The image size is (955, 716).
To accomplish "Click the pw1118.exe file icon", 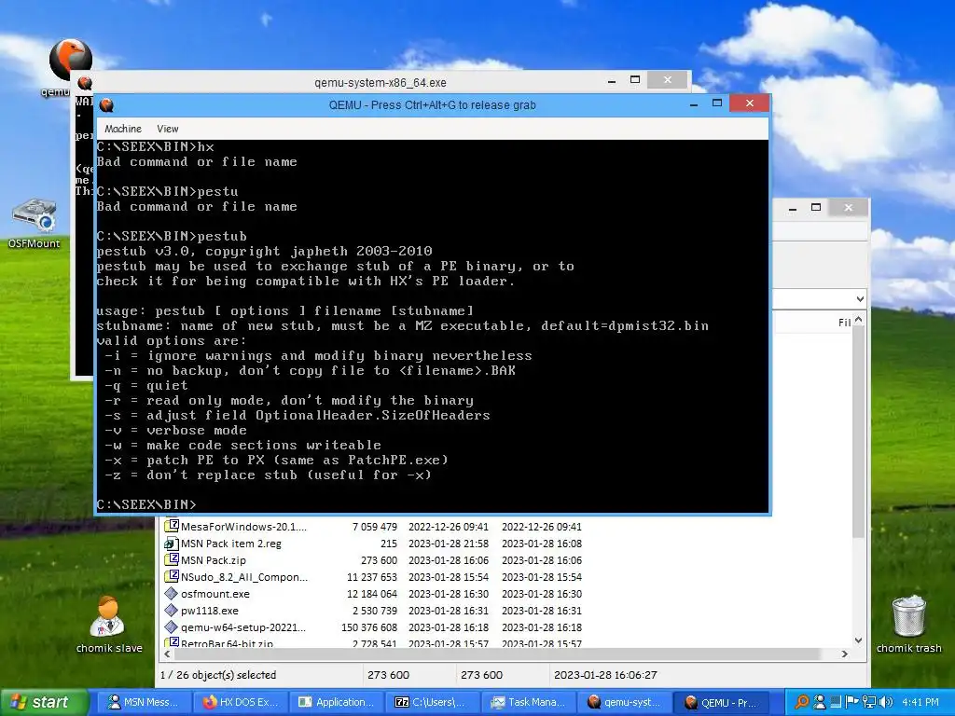I will click(172, 610).
